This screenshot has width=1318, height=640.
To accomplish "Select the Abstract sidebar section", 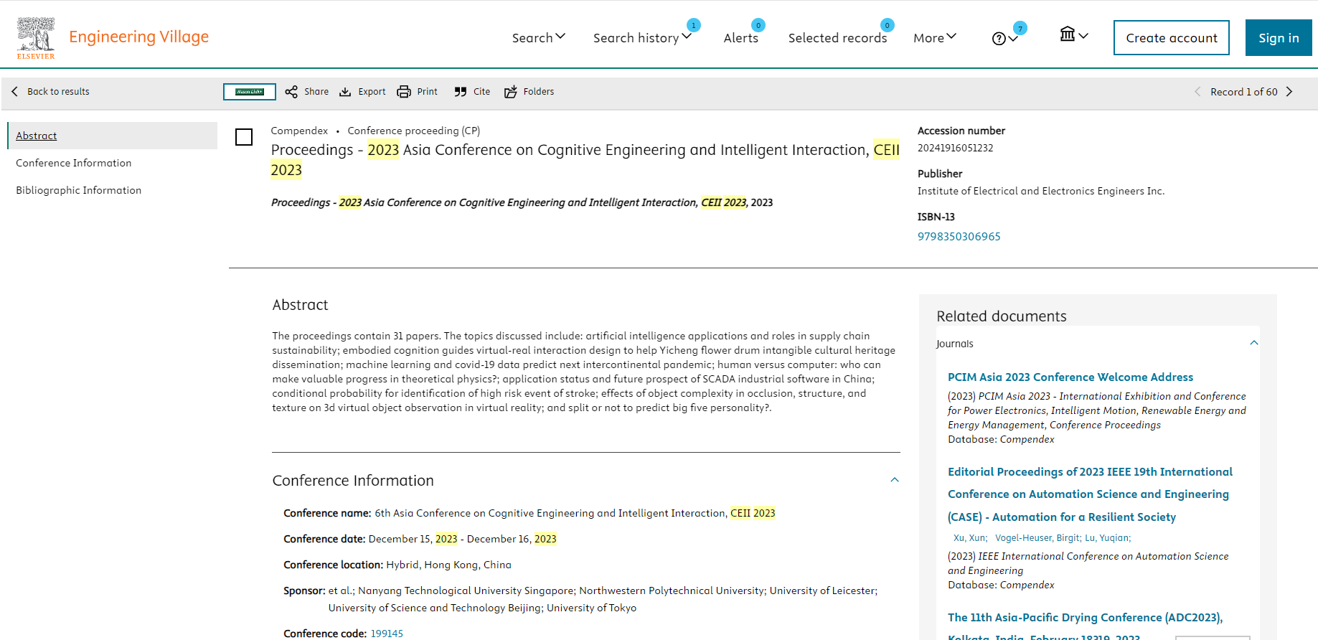I will pos(113,136).
